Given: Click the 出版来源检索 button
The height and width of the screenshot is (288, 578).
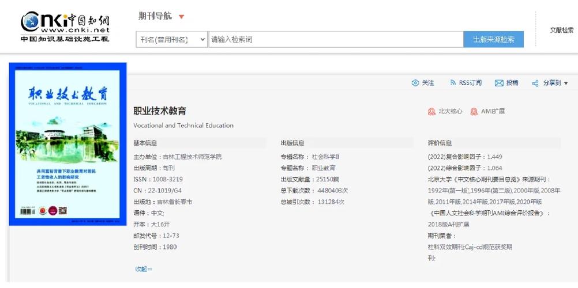Looking at the screenshot, I should pos(493,39).
